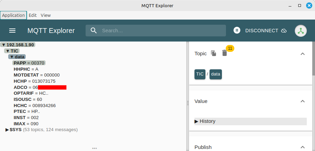
Task: Click the DISCONNECT button
Action: pos(262,31)
